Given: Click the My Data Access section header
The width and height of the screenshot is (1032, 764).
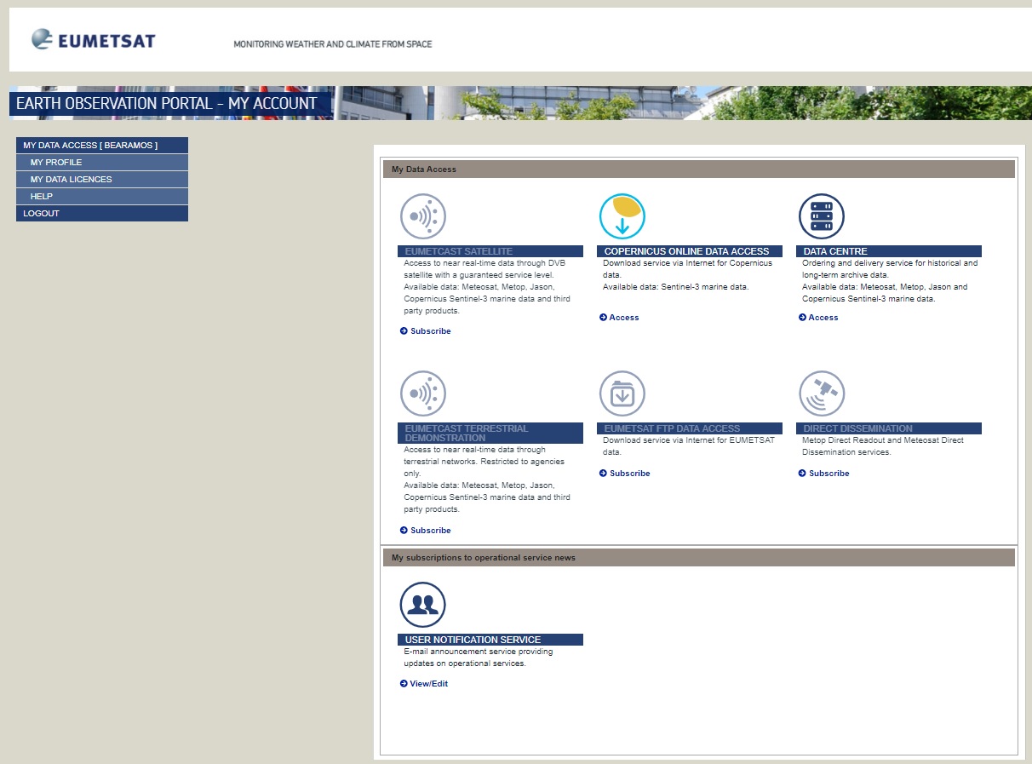Looking at the screenshot, I should pyautogui.click(x=699, y=169).
